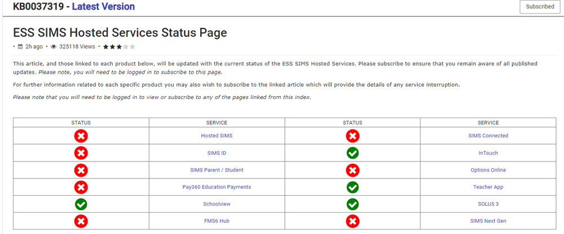Open the FMS6 Hub service link

pyautogui.click(x=217, y=221)
